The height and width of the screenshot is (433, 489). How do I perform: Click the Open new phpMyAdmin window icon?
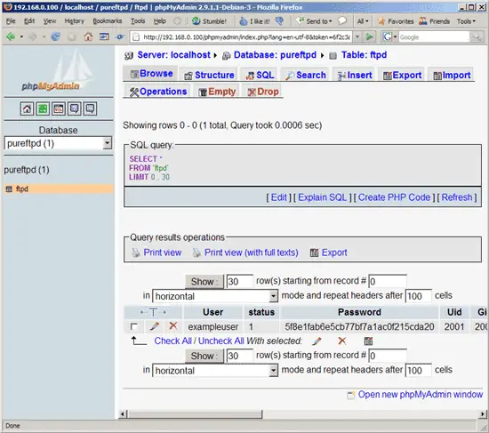point(351,395)
